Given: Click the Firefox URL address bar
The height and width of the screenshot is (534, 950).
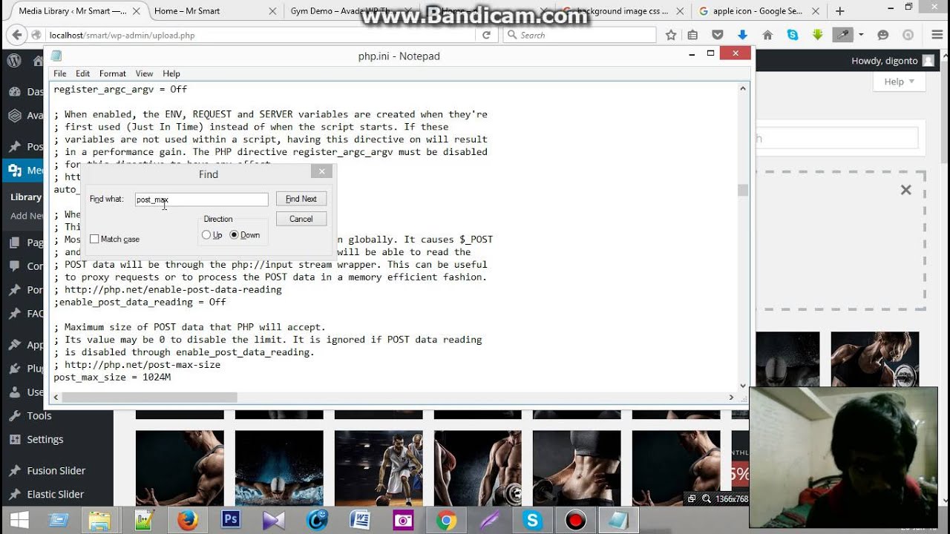Looking at the screenshot, I should tap(260, 35).
